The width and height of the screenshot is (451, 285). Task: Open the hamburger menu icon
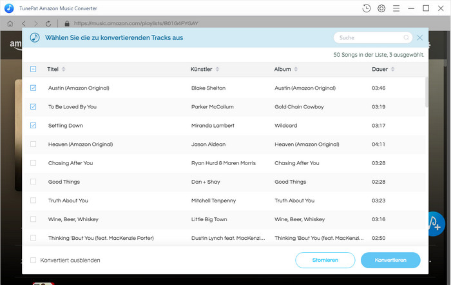point(396,8)
